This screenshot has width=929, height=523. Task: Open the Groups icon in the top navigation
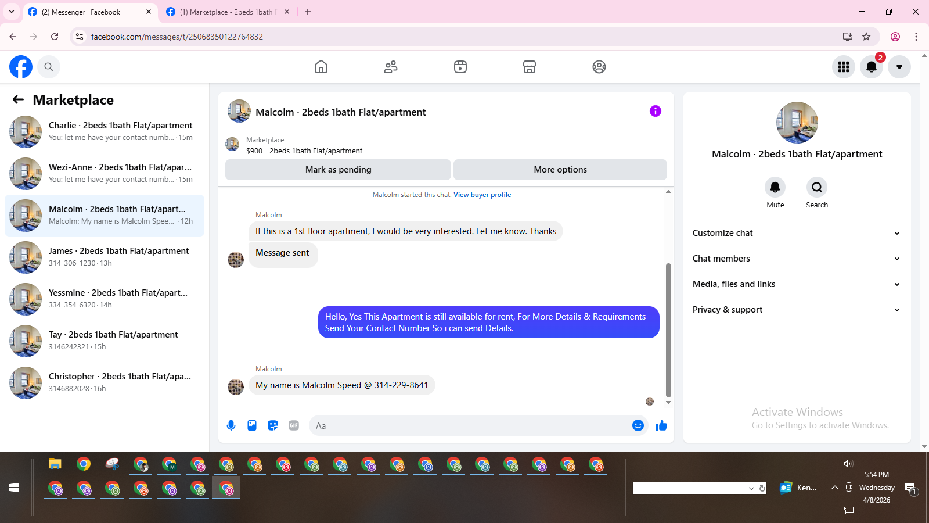pyautogui.click(x=599, y=67)
